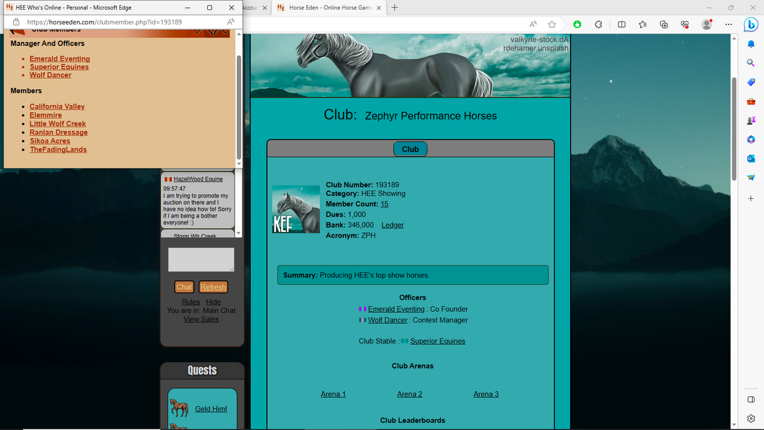
Task: Click the main page vertical scrollbar
Action: 735,128
